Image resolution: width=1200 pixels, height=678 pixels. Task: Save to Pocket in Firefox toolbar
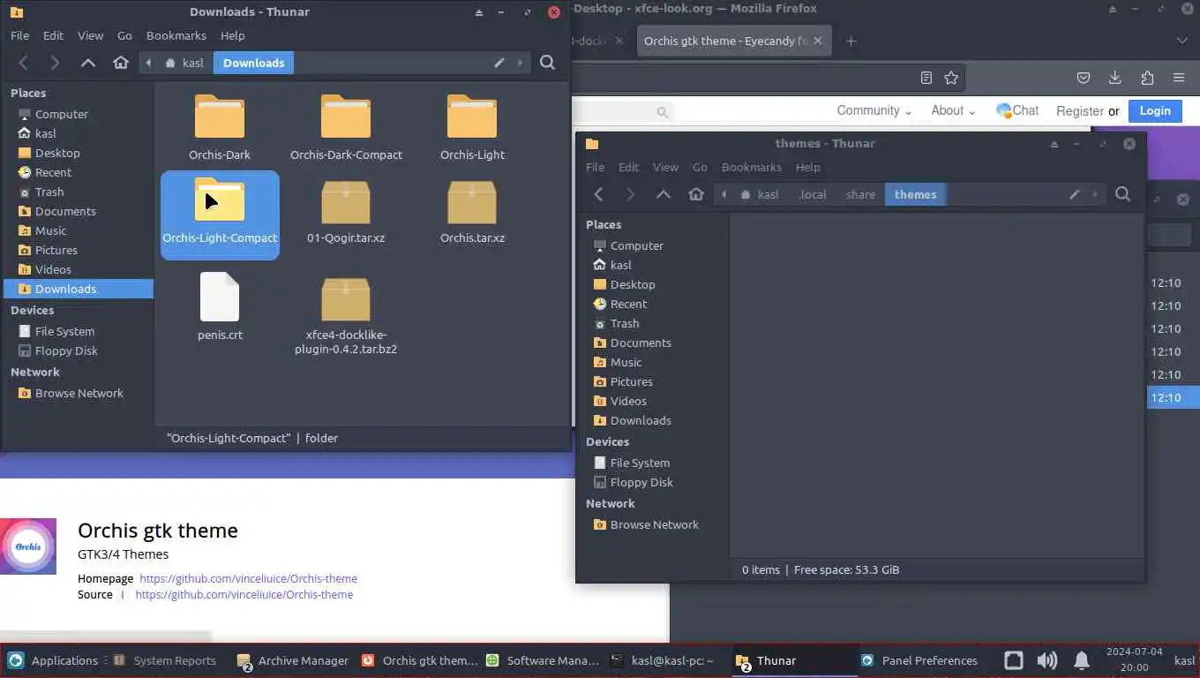[x=1084, y=78]
